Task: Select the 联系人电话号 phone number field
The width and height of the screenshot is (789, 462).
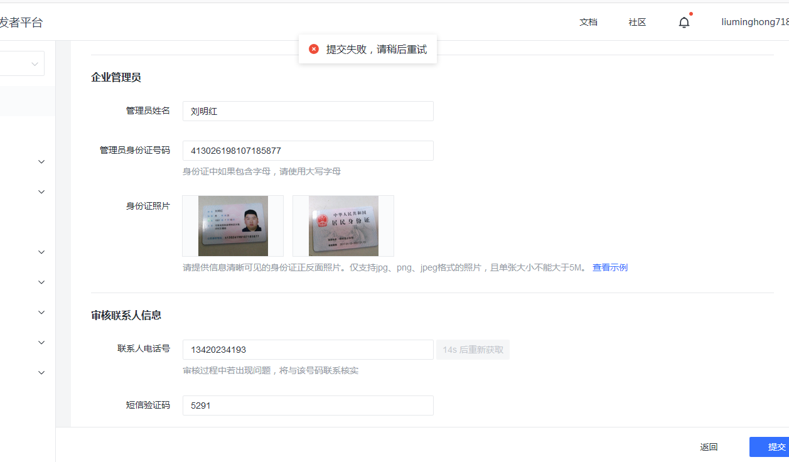Action: click(308, 349)
